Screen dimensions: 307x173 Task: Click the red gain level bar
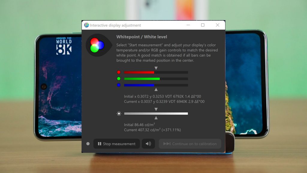click(156, 72)
